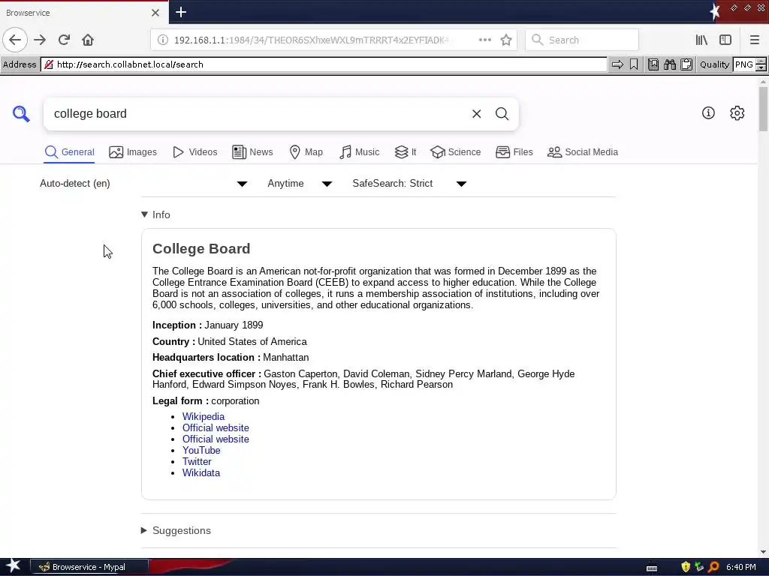
Task: Click the binoculars find icon
Action: coord(669,64)
